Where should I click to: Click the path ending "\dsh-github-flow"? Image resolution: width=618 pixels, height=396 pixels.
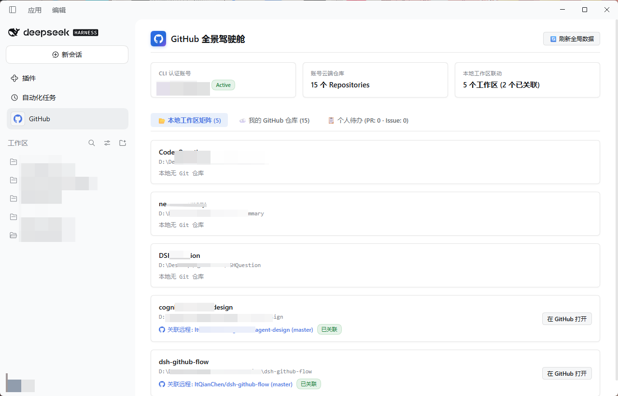pos(235,371)
